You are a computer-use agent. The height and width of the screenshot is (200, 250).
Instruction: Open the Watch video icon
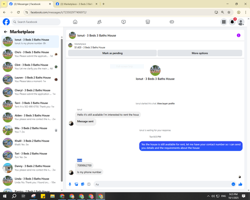click(123, 22)
